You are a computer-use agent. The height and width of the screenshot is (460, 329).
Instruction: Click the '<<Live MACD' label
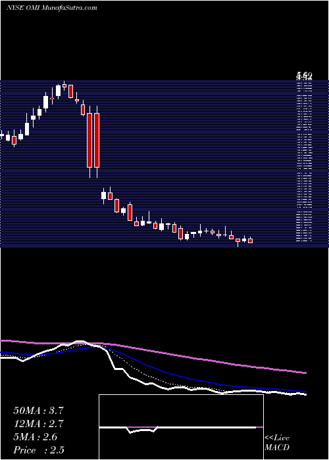277,443
